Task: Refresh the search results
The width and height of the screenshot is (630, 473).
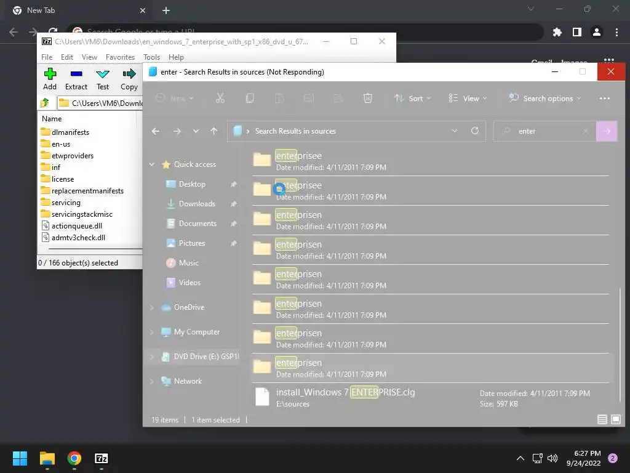Action: tap(475, 131)
